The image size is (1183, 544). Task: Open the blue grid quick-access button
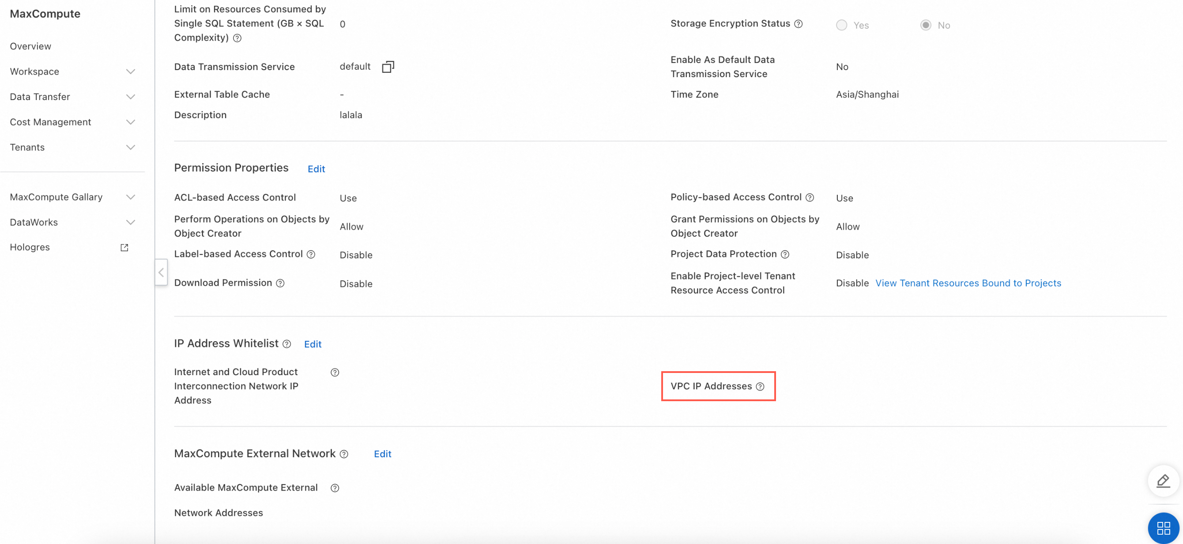(x=1163, y=528)
